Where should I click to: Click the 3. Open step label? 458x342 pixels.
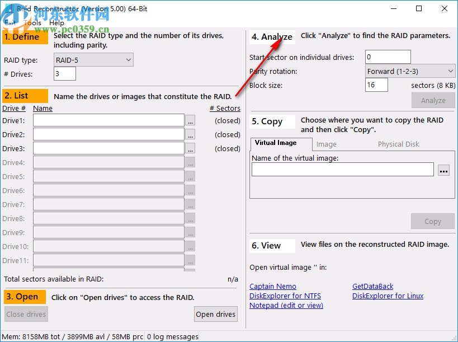(x=25, y=297)
